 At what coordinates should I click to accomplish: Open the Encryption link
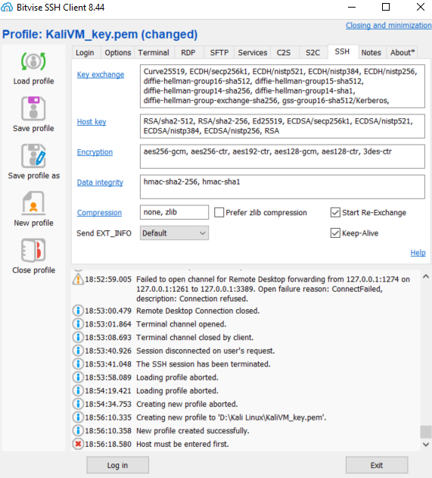point(95,152)
